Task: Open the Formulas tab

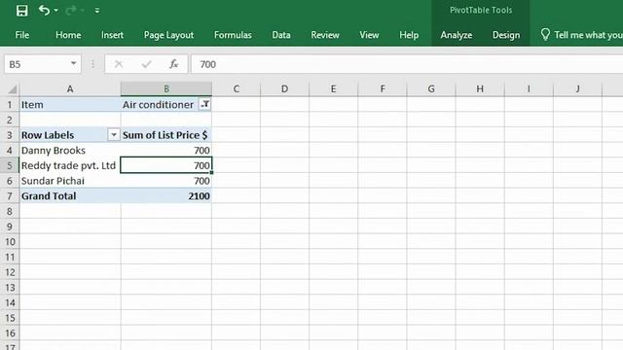Action: pyautogui.click(x=233, y=35)
